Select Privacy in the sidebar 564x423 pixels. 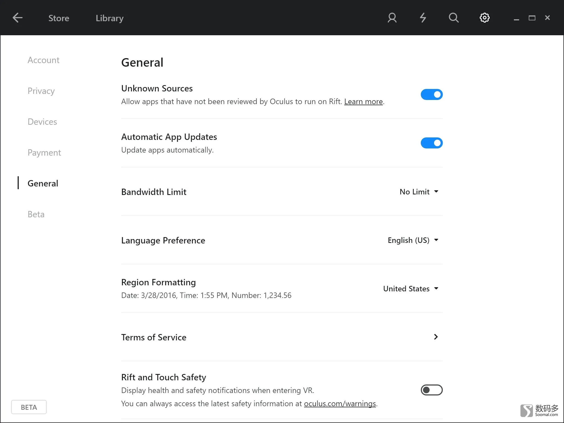41,91
